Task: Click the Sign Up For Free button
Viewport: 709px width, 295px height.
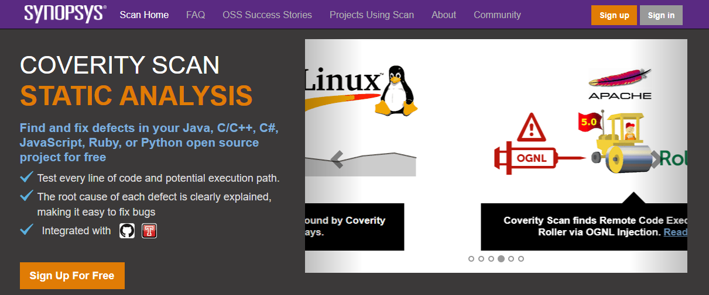Action: click(x=72, y=276)
